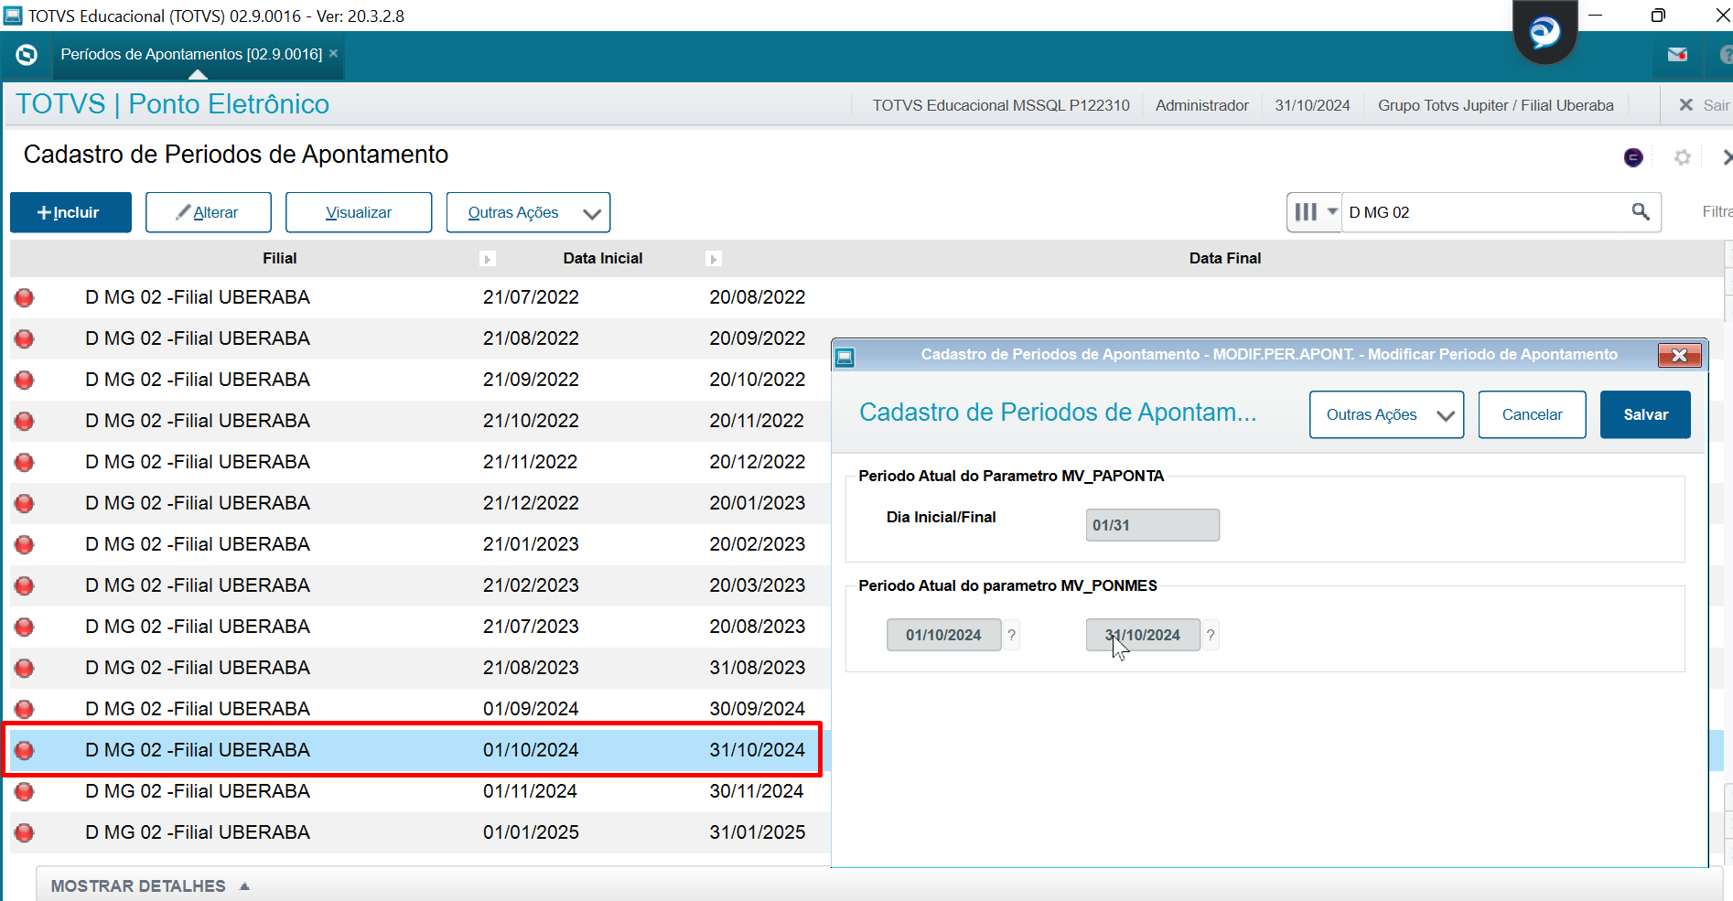
Task: Open the mail messages icon
Action: pos(1677,55)
